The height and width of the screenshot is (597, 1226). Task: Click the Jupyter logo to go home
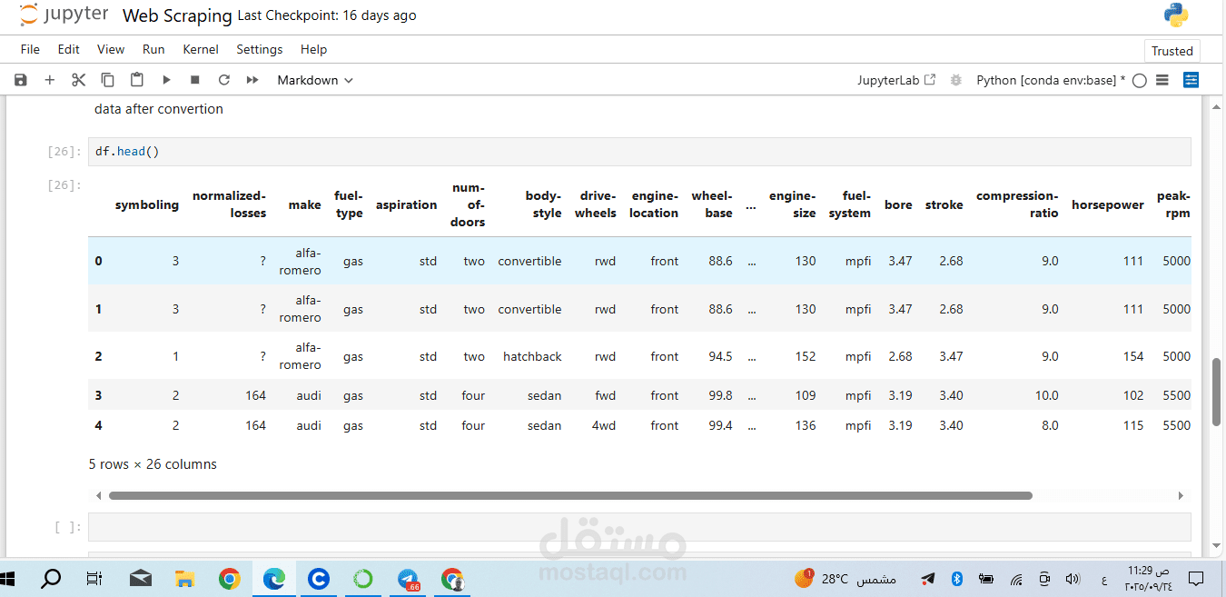[64, 15]
